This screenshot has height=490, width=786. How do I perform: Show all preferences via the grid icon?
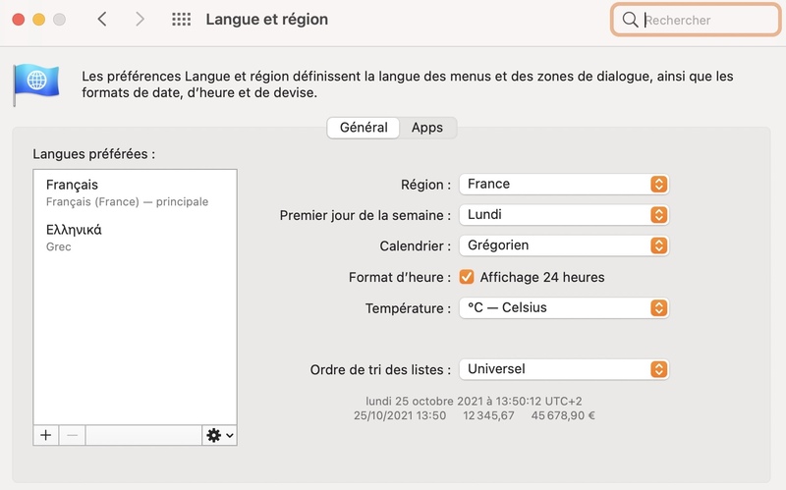click(x=181, y=20)
